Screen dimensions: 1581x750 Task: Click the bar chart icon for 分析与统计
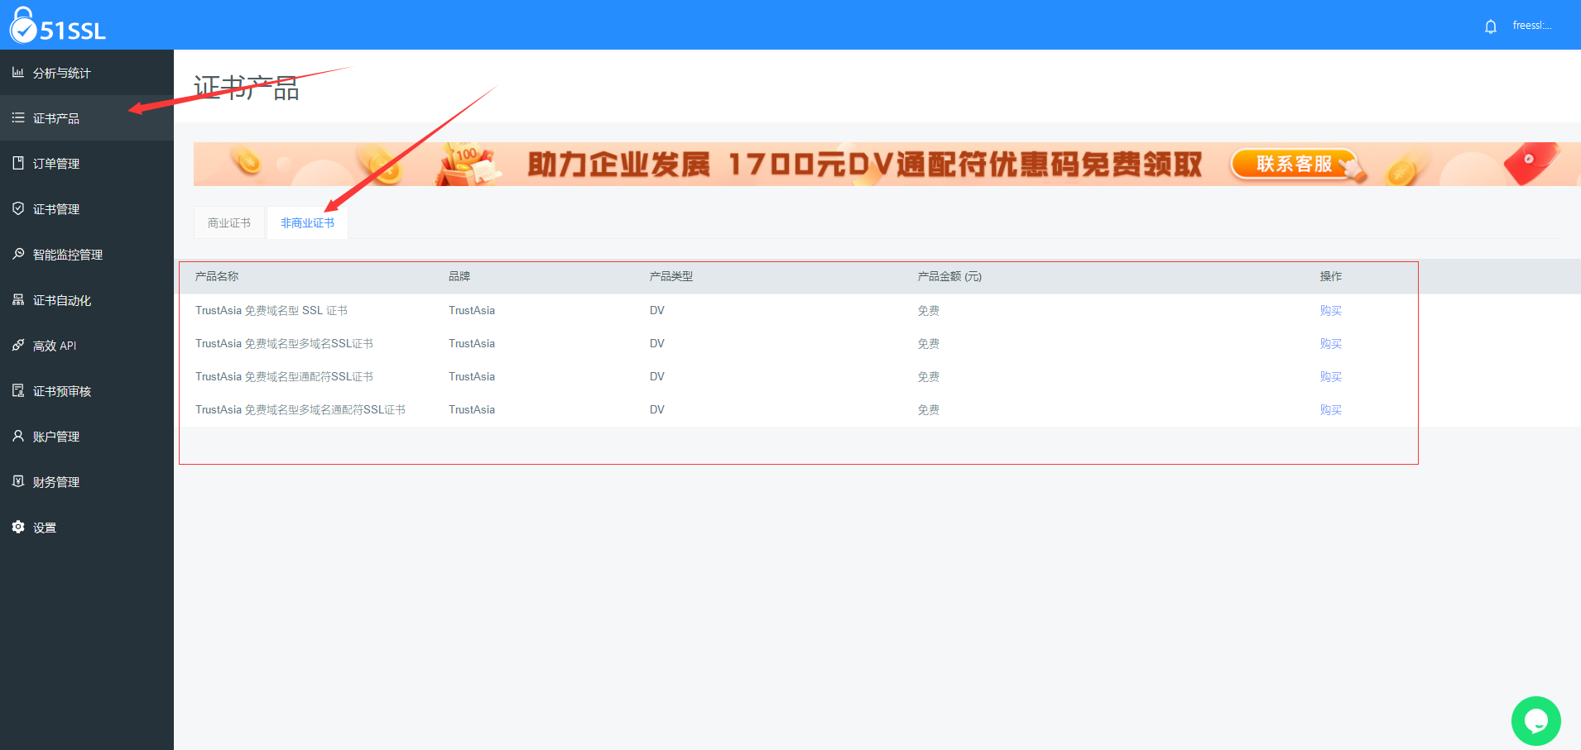[18, 73]
